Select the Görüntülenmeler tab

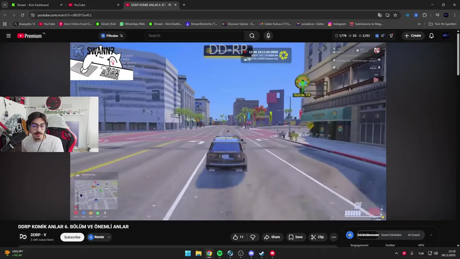click(368, 235)
